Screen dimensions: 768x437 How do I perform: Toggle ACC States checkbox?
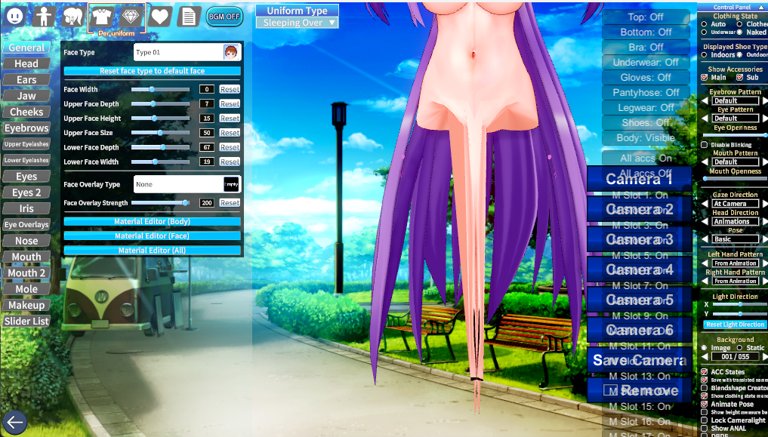(705, 372)
